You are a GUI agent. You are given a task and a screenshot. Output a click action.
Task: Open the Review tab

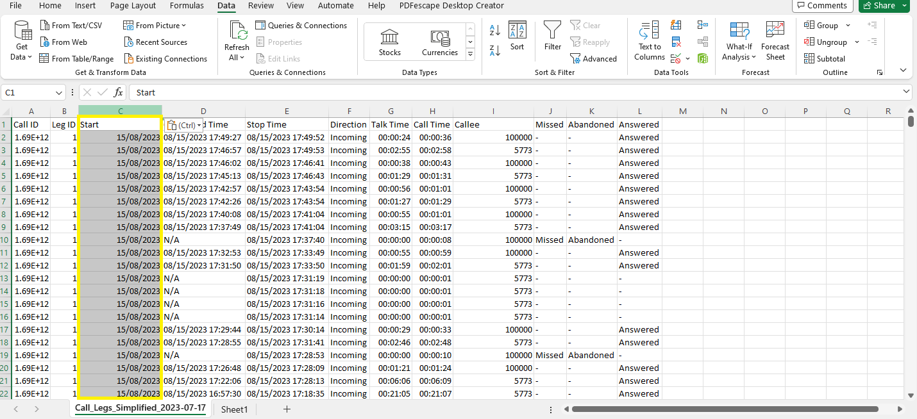point(261,6)
